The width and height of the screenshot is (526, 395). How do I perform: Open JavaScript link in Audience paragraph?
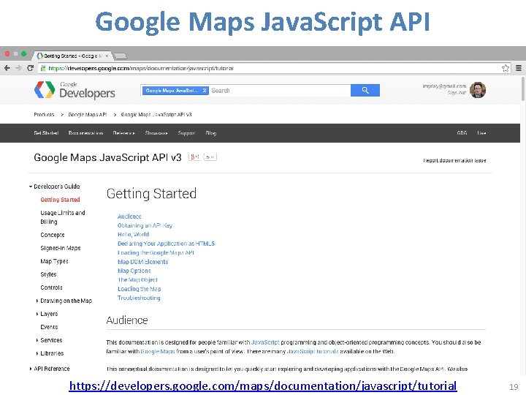click(x=265, y=342)
